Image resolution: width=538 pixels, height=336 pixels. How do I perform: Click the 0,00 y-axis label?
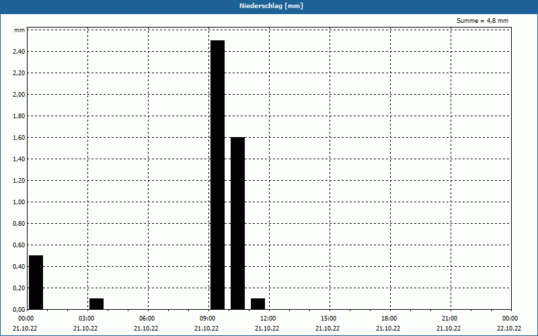tap(19, 309)
